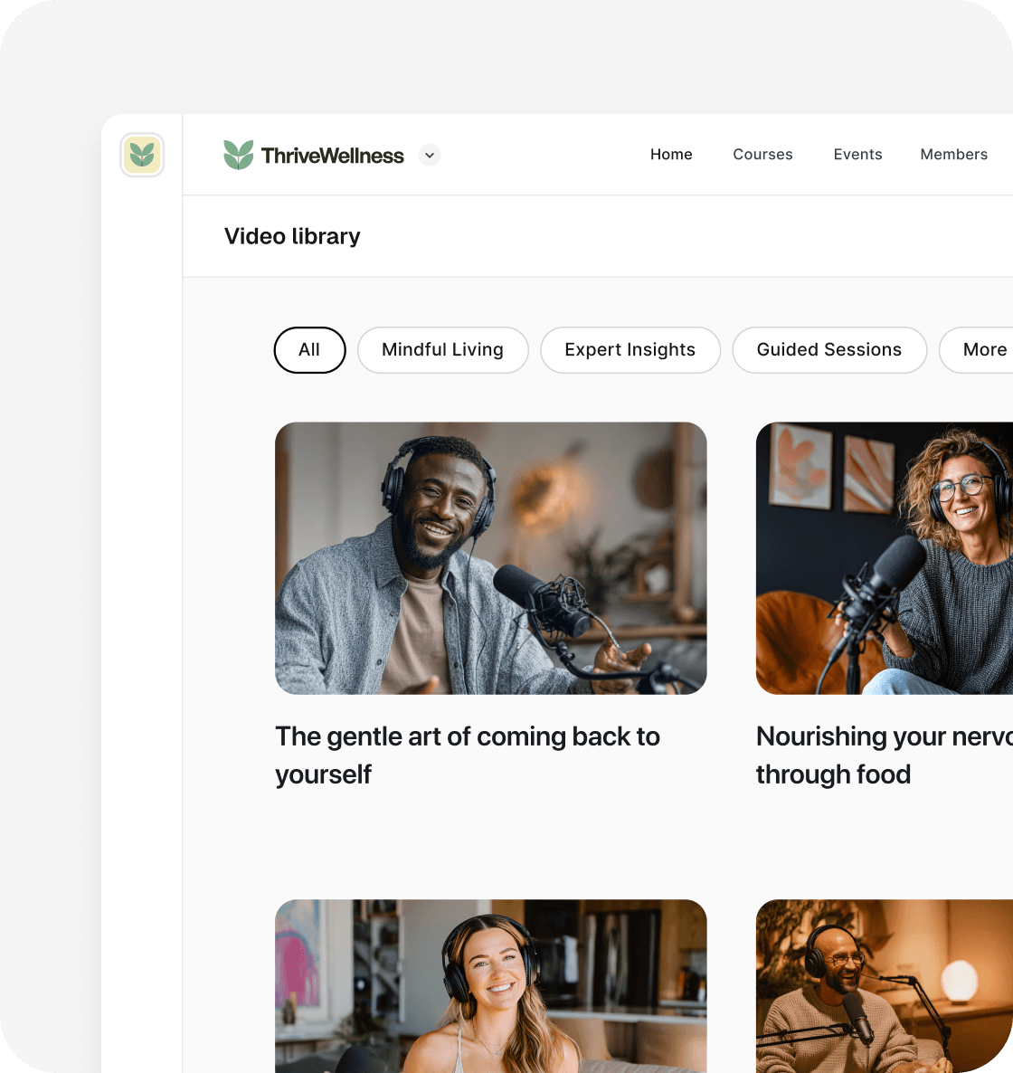Click the 'Video library' page heading
This screenshot has width=1013, height=1073.
[292, 237]
